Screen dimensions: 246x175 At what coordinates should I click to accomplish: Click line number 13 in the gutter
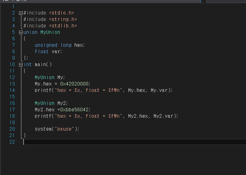pos(12,84)
